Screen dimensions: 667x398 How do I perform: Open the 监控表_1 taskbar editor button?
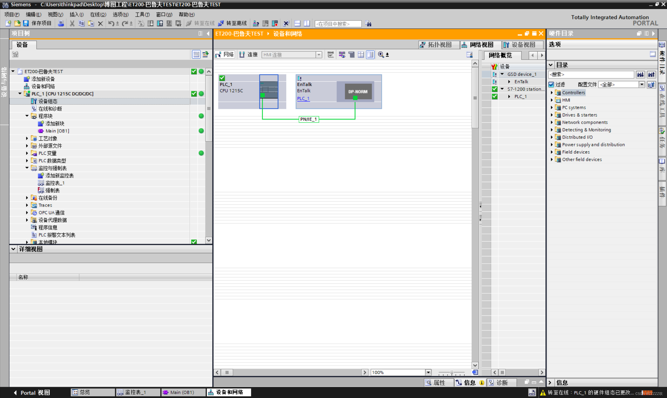(138, 392)
